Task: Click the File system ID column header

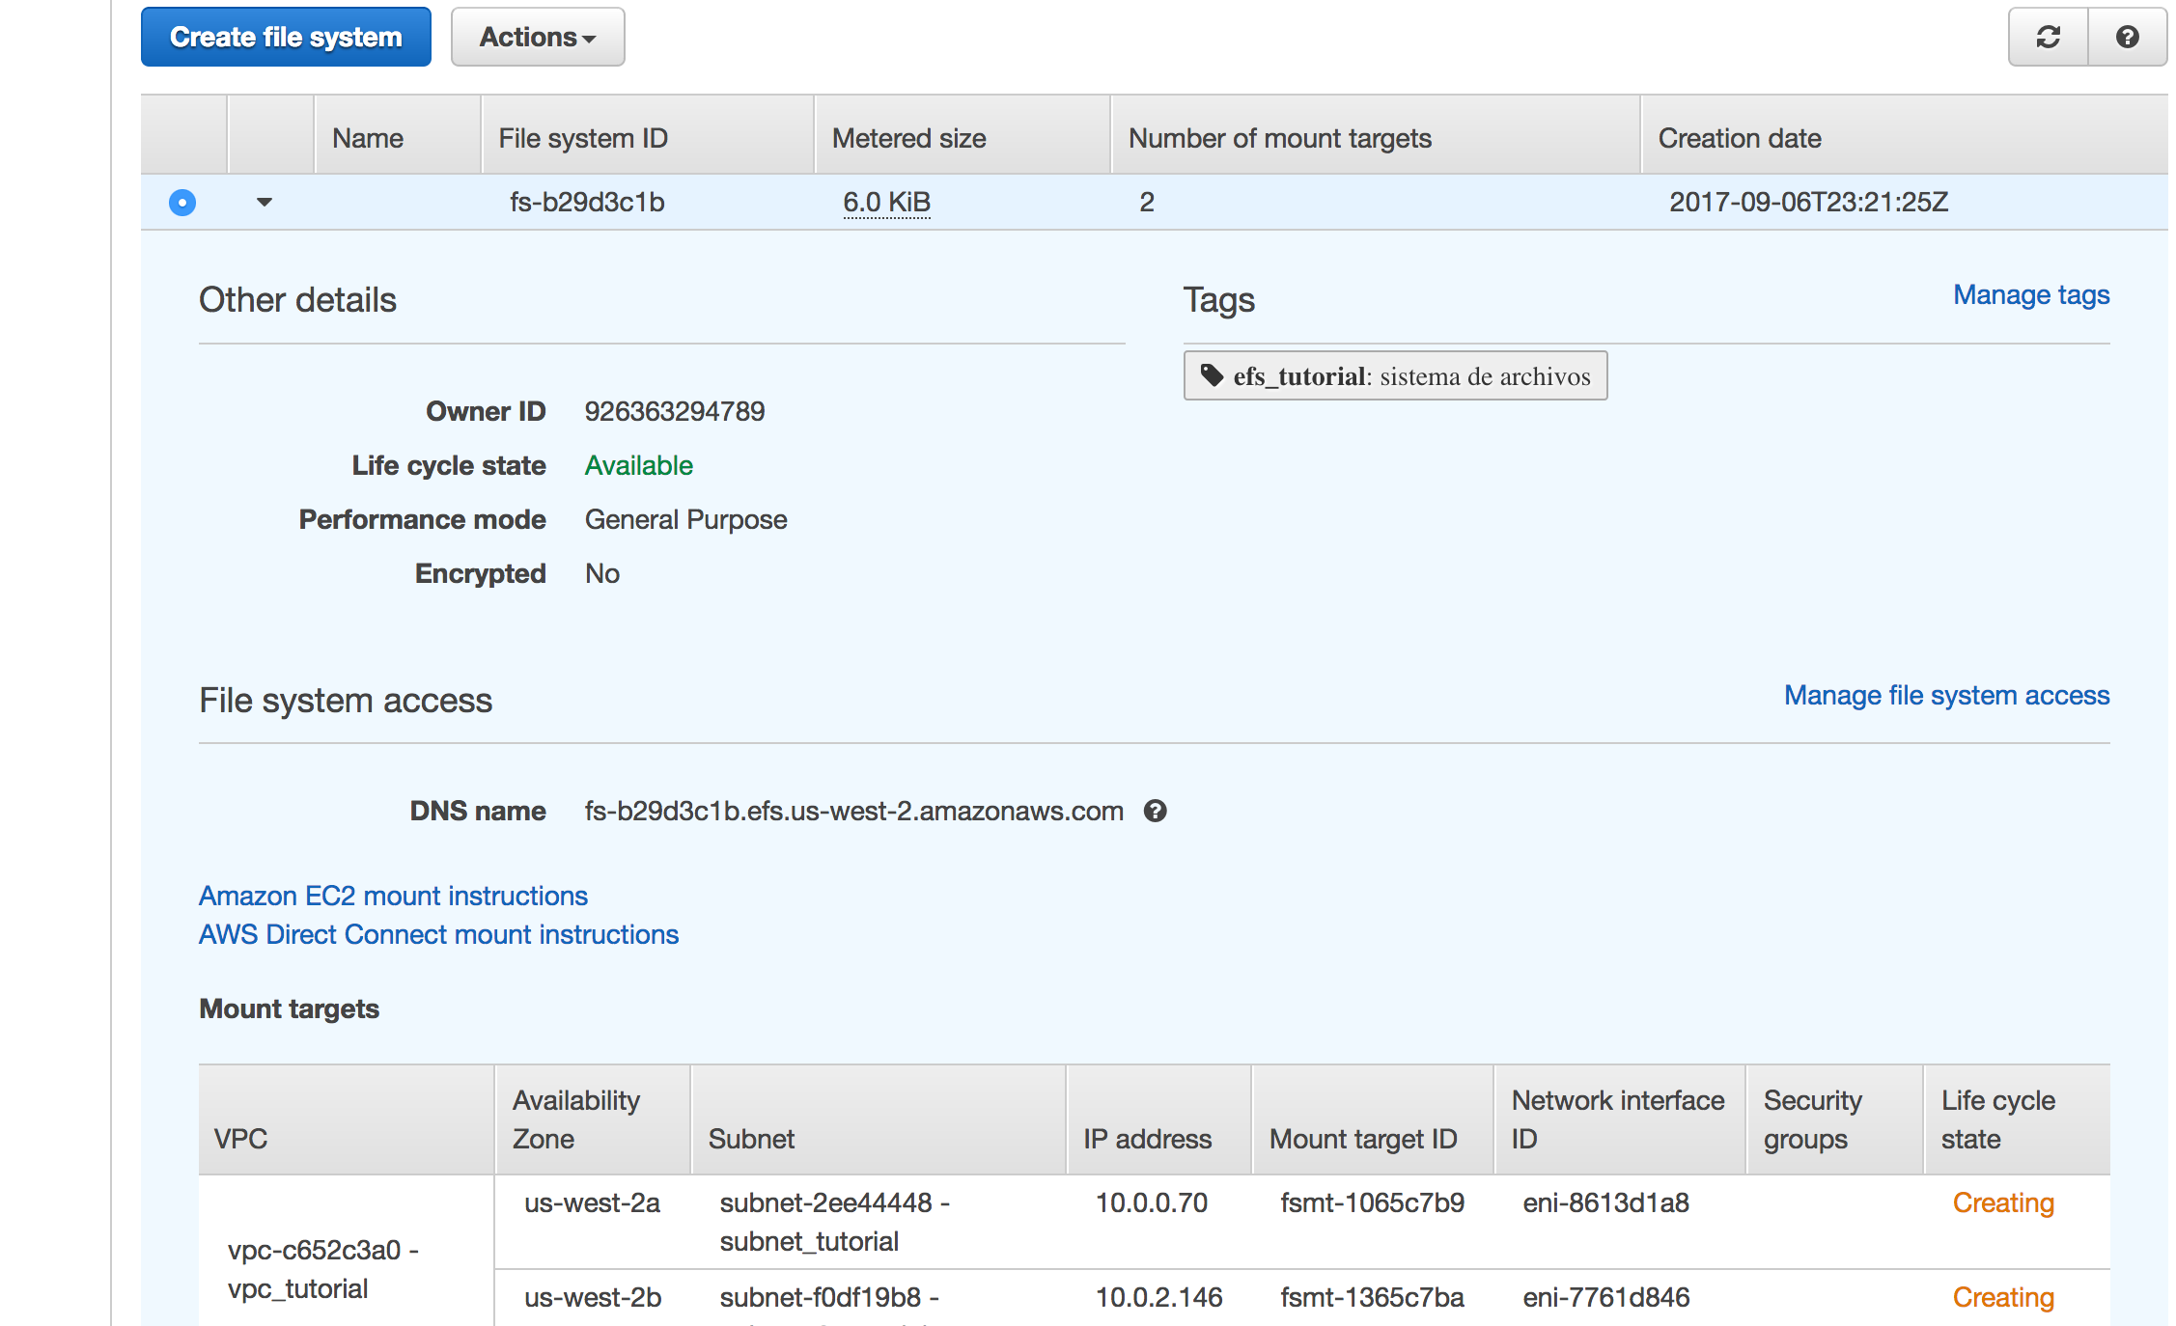Action: [x=583, y=138]
